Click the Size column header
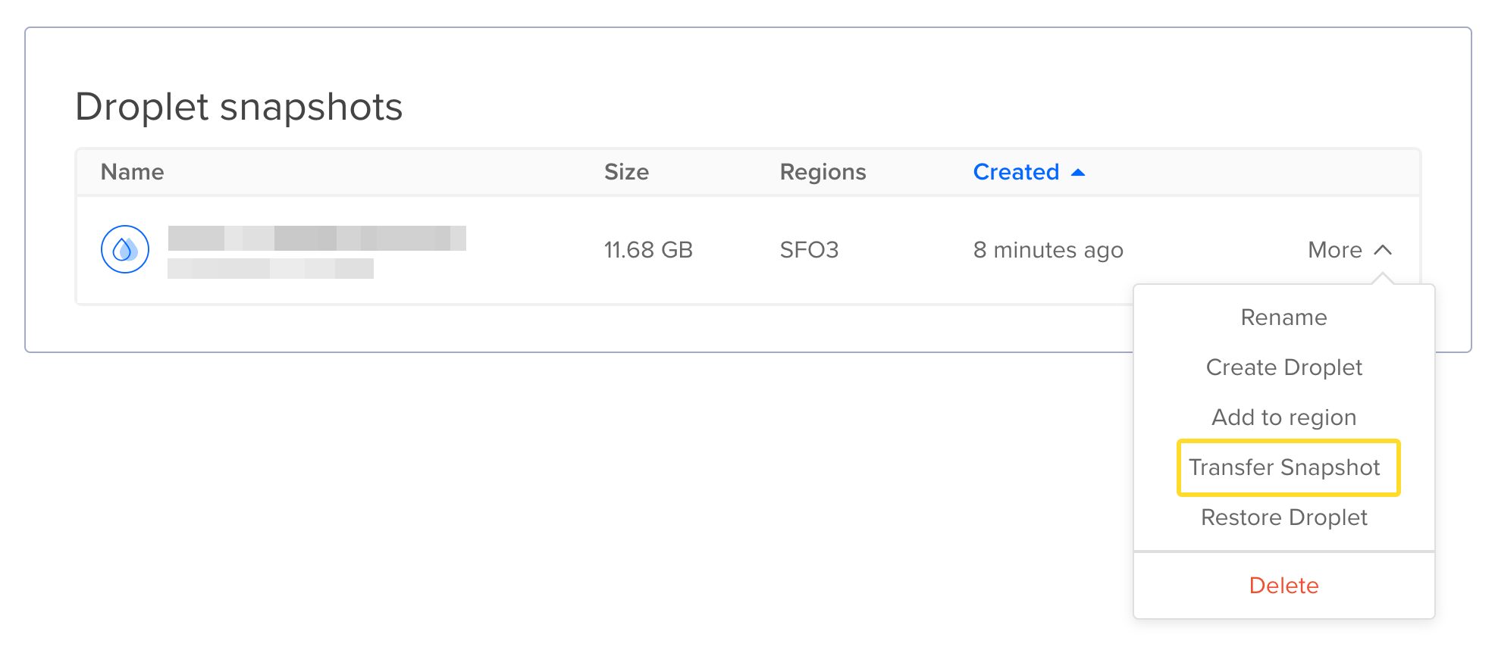The height and width of the screenshot is (650, 1495). click(x=626, y=173)
